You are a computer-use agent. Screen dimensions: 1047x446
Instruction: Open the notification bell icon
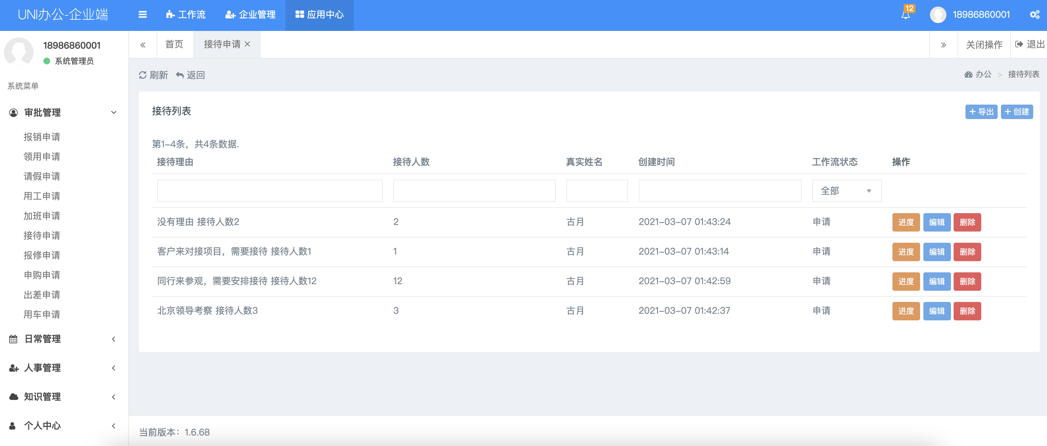tap(905, 15)
